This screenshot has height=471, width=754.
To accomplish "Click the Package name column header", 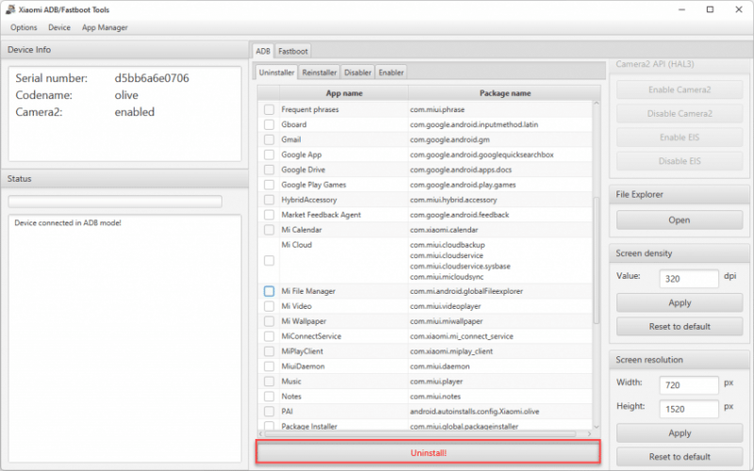I will (x=505, y=93).
